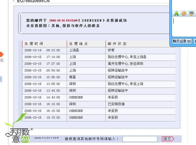Click the 上饶县 location cell
The image size is (196, 145).
pyautogui.click(x=74, y=50)
